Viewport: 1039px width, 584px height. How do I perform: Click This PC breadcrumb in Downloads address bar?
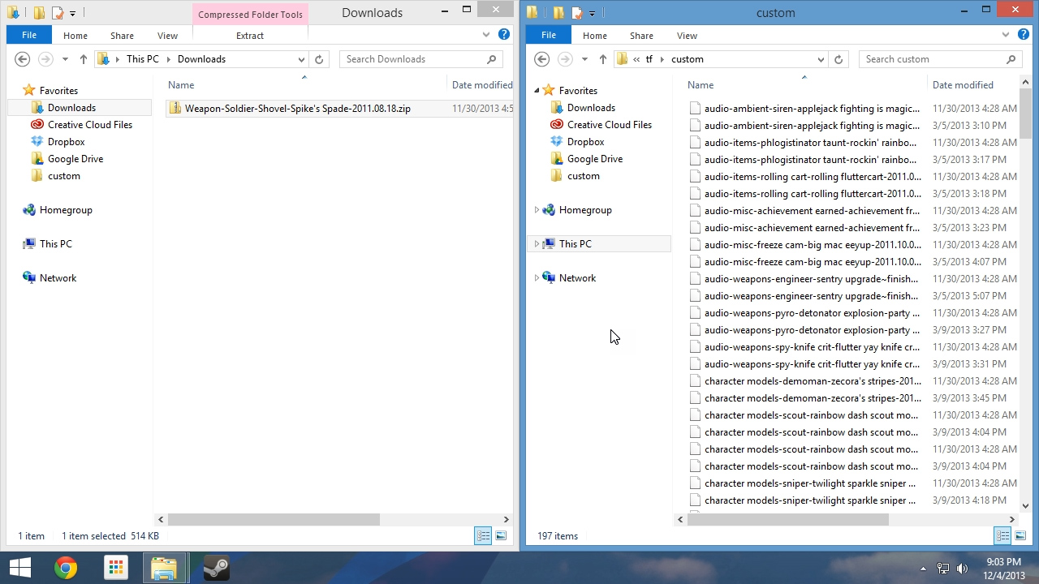143,59
